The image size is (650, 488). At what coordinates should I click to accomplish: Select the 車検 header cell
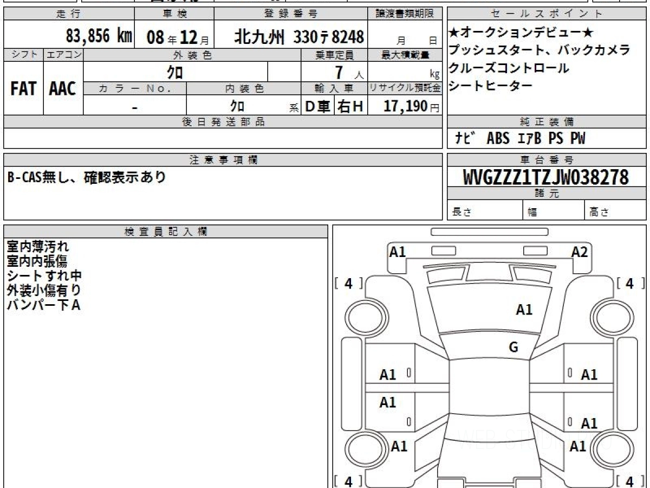click(x=174, y=14)
